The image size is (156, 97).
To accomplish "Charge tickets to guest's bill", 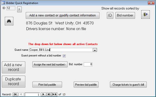I will [x=128, y=85].
